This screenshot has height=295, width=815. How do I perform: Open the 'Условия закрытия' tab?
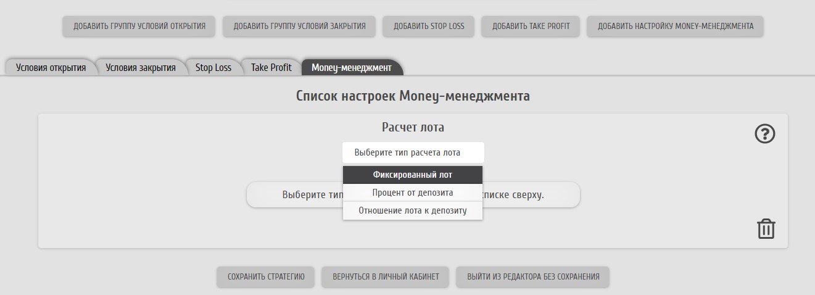coord(141,68)
